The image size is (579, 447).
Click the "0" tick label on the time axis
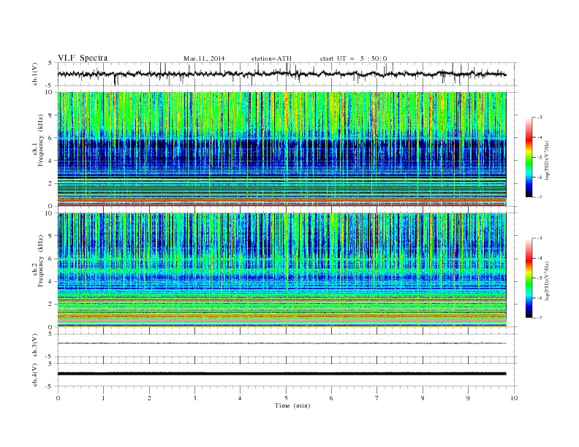(x=58, y=398)
